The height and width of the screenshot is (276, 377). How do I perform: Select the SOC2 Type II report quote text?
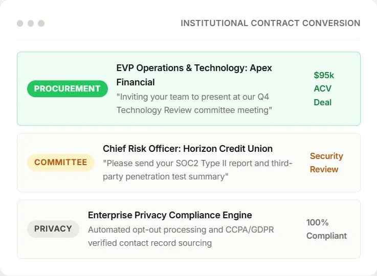pos(197,170)
